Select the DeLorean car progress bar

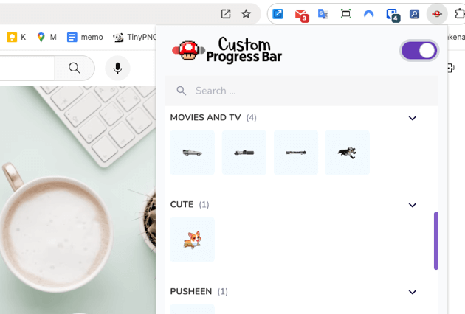(x=193, y=153)
